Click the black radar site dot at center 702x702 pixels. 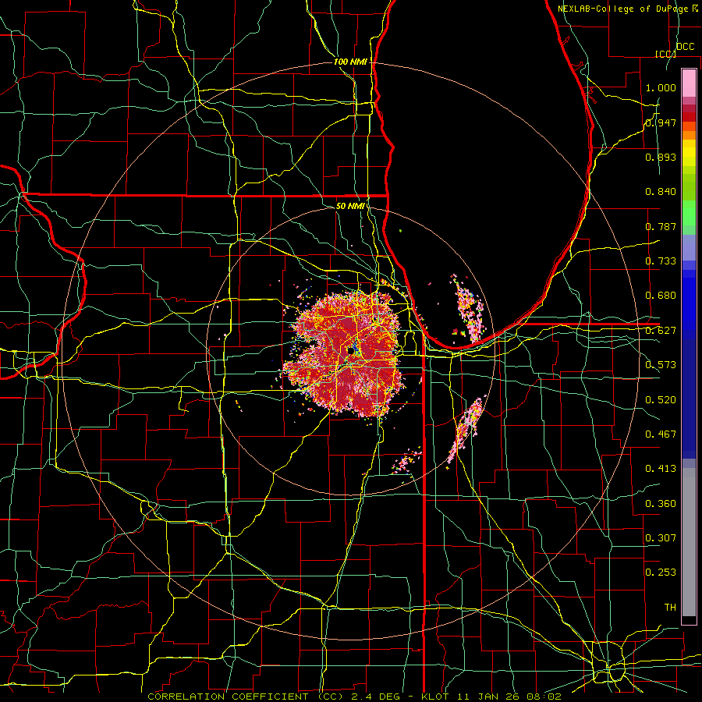(350, 352)
